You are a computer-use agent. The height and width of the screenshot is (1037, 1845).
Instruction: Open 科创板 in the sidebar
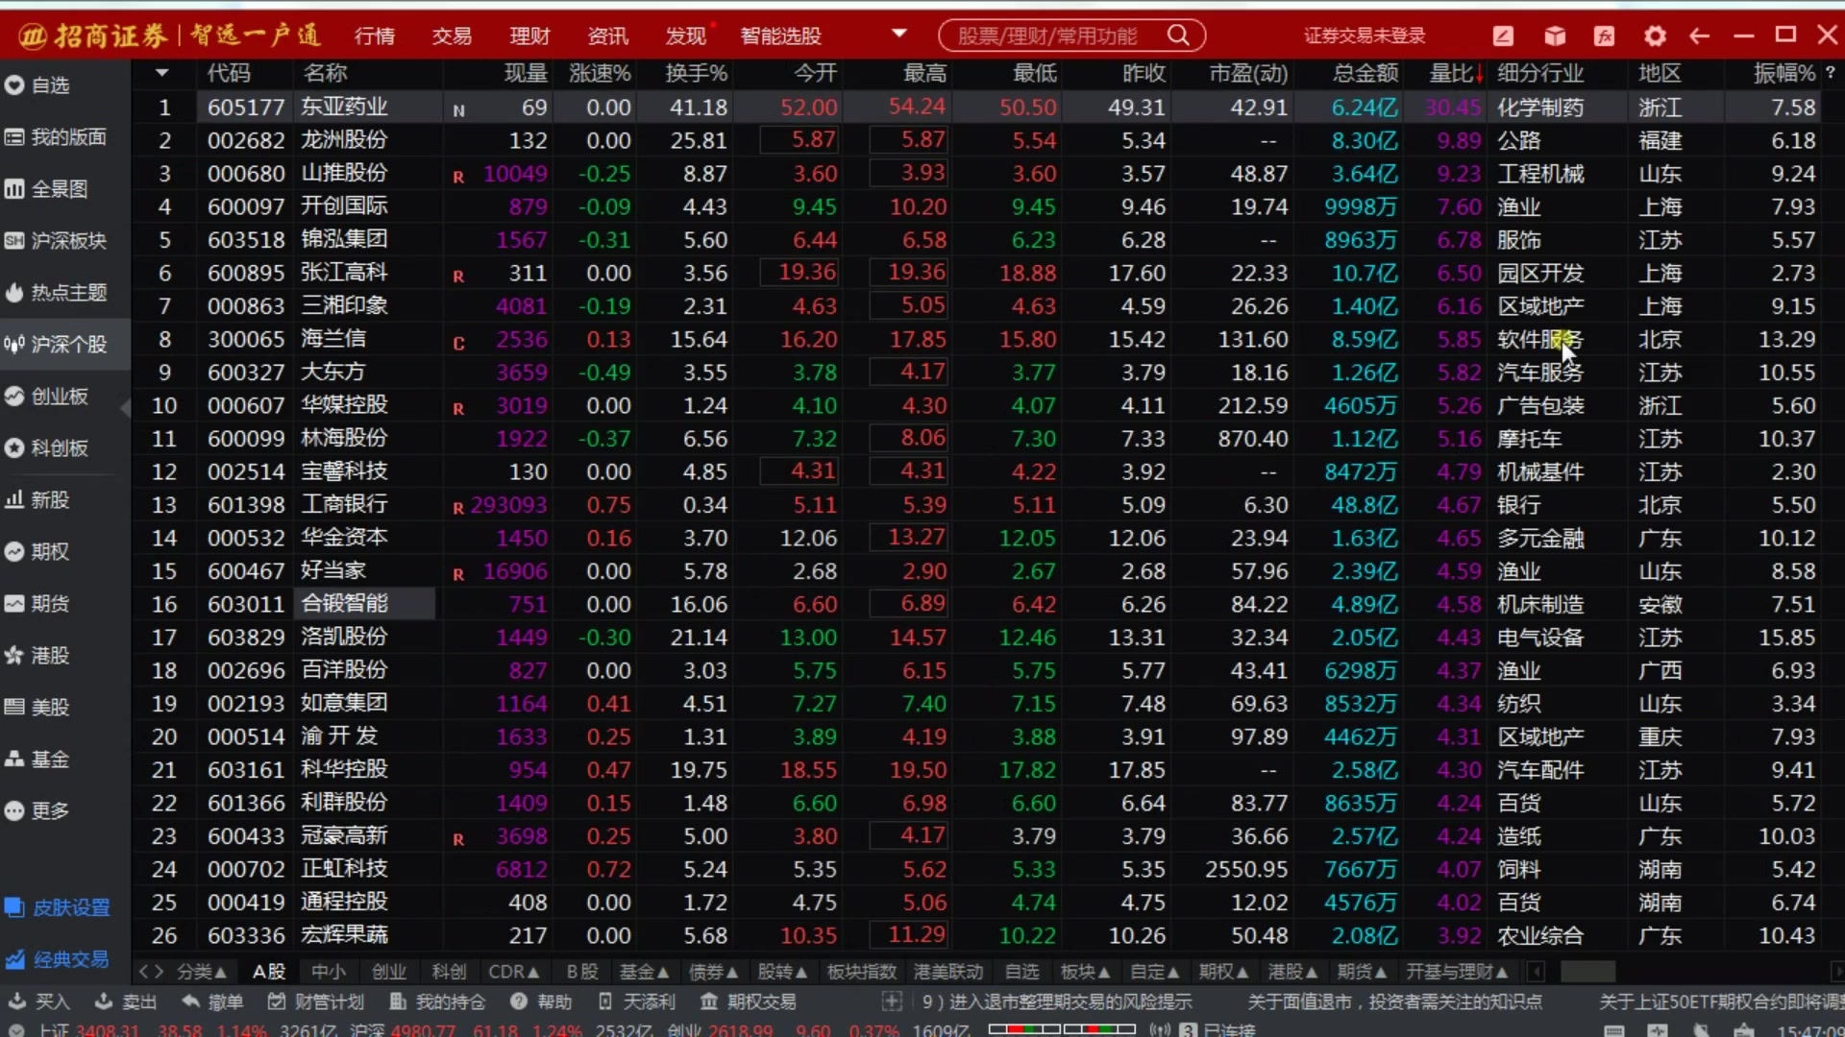[x=47, y=448]
